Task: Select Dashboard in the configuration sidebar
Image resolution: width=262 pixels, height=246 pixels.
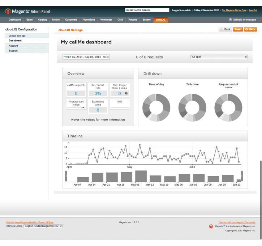Action: tap(27, 41)
